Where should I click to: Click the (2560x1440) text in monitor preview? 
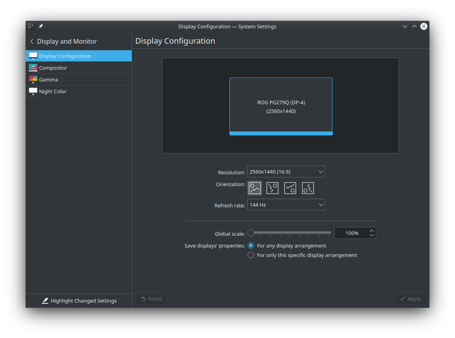tap(281, 111)
